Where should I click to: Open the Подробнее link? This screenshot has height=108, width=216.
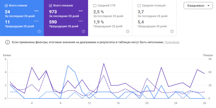coord(172,42)
